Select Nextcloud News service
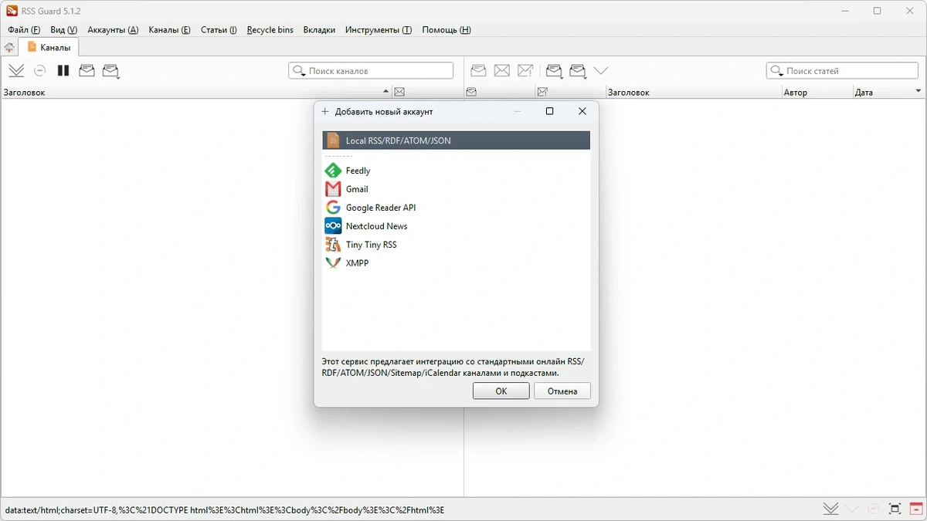 point(457,226)
